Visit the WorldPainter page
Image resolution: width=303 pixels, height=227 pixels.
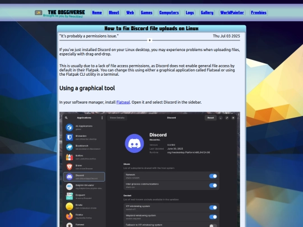232,12
